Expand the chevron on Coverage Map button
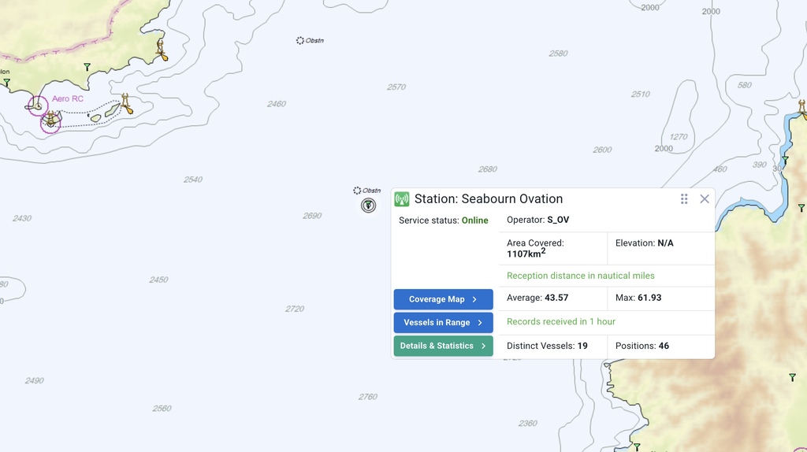The image size is (807, 452). [x=474, y=299]
